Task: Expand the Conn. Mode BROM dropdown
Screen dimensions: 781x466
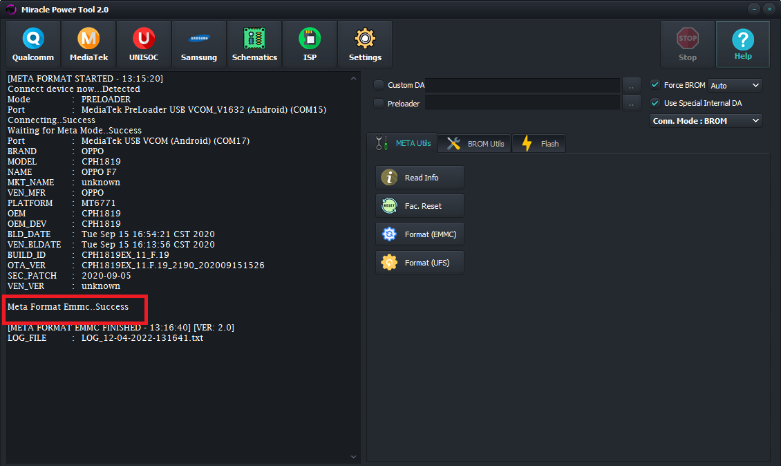Action: coord(706,120)
